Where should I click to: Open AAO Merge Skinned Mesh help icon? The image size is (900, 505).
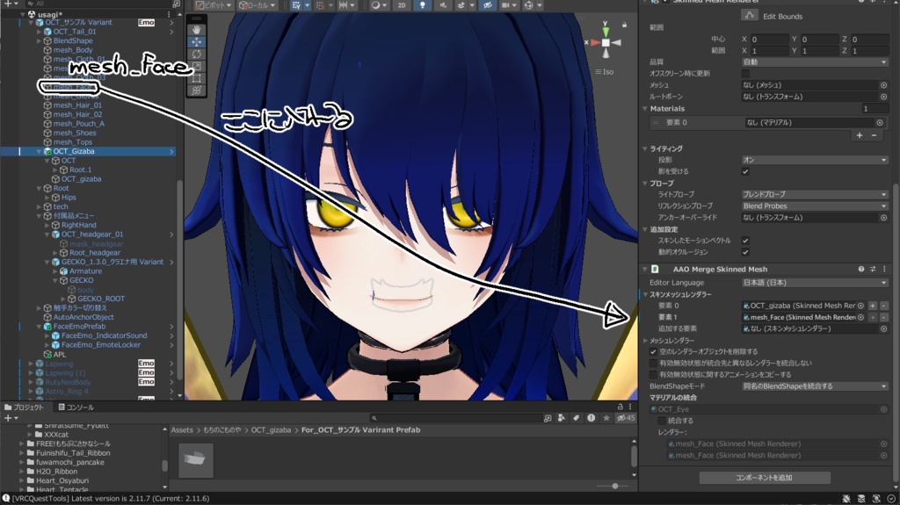tap(861, 269)
